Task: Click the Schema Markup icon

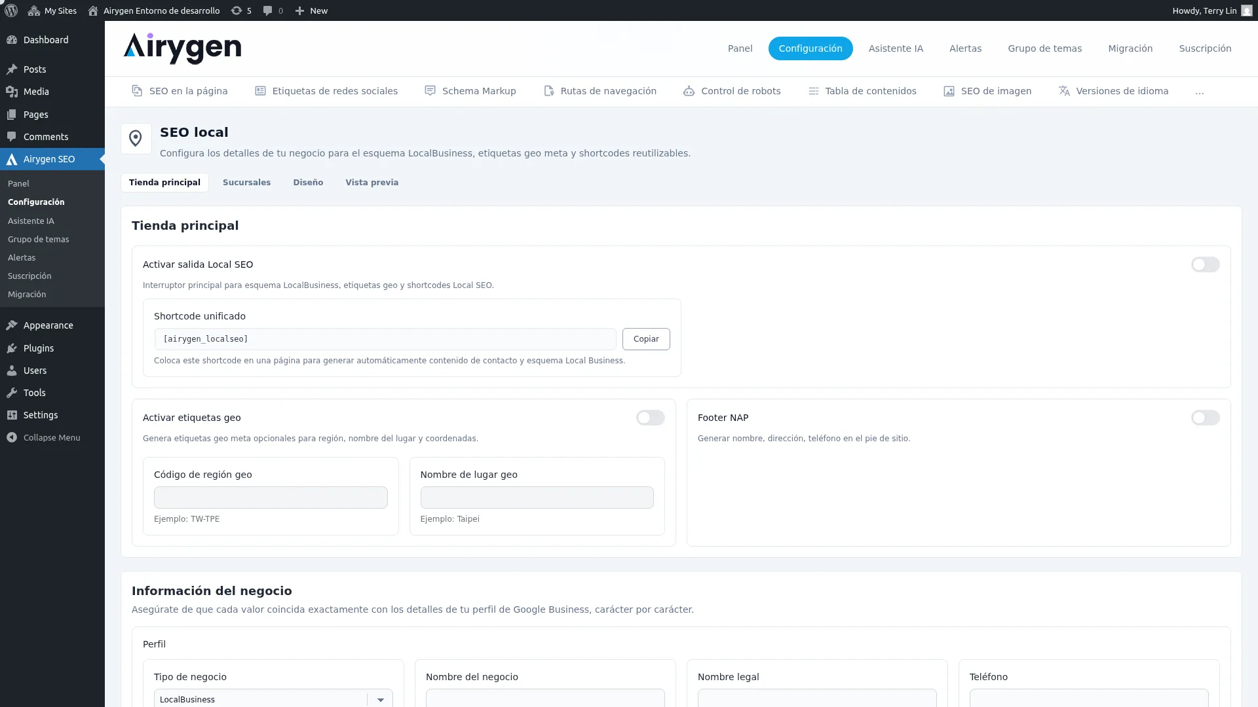Action: pos(430,91)
